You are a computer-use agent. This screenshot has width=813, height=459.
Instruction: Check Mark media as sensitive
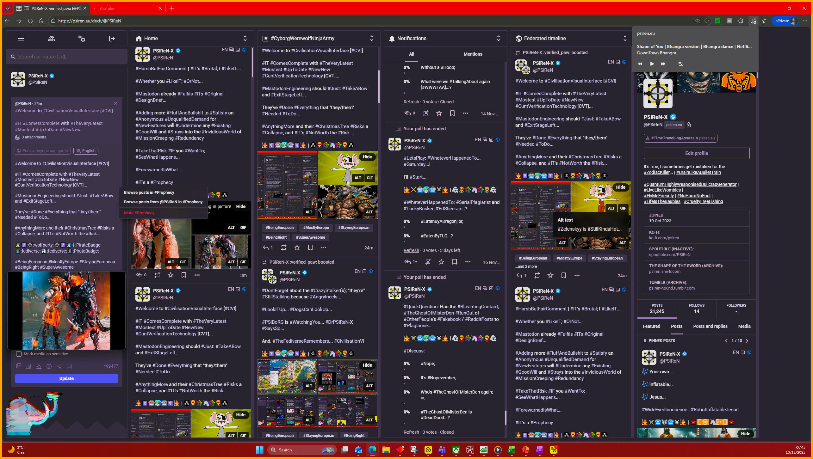coord(19,354)
